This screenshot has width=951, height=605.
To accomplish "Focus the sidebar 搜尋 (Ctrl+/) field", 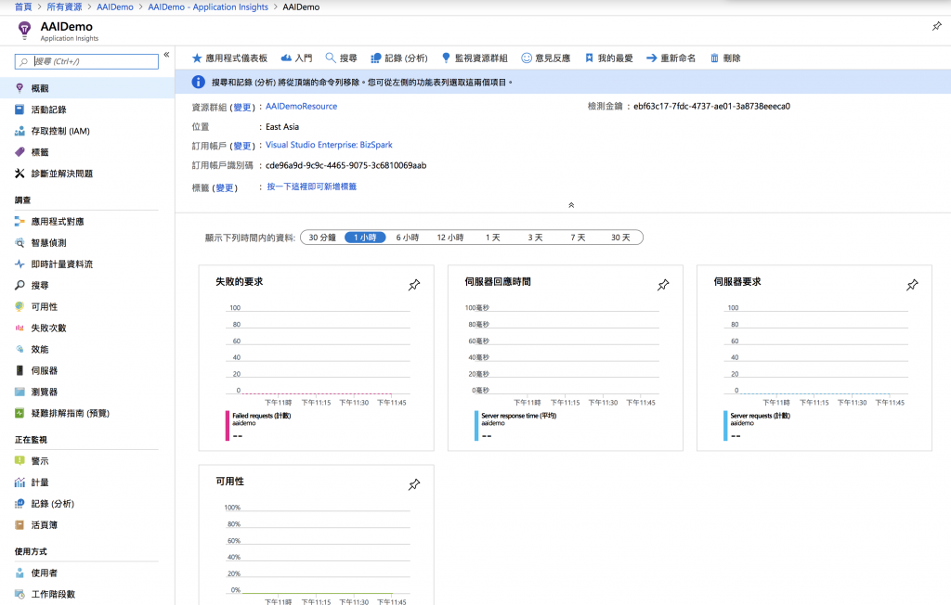I will pyautogui.click(x=86, y=61).
